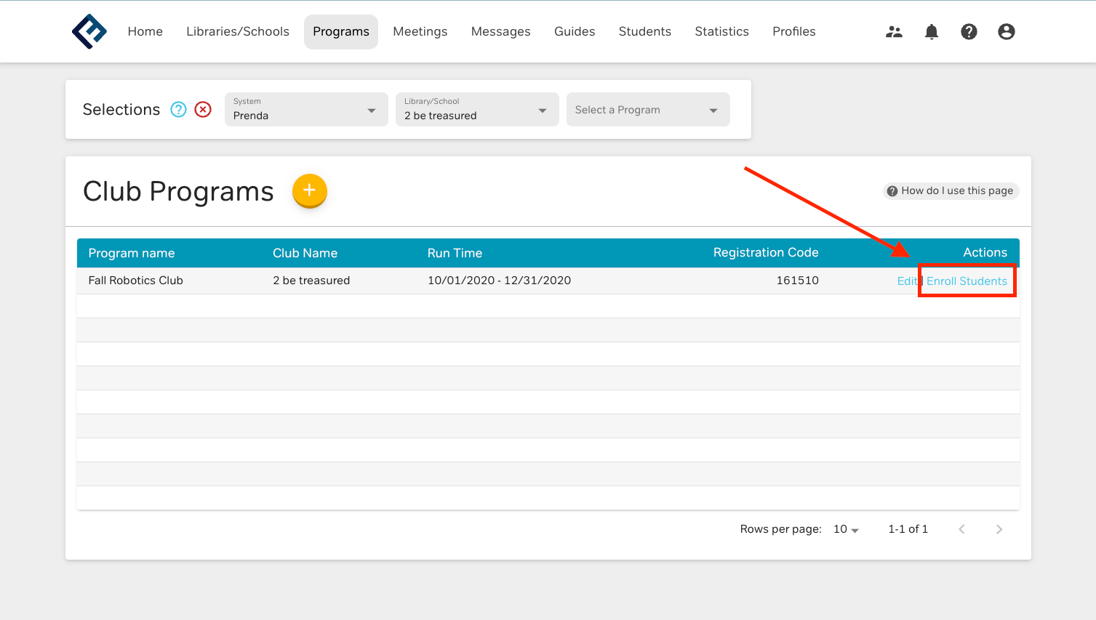Click the '1-1 of 1' pagination text
Viewport: 1096px width, 620px height.
point(908,529)
